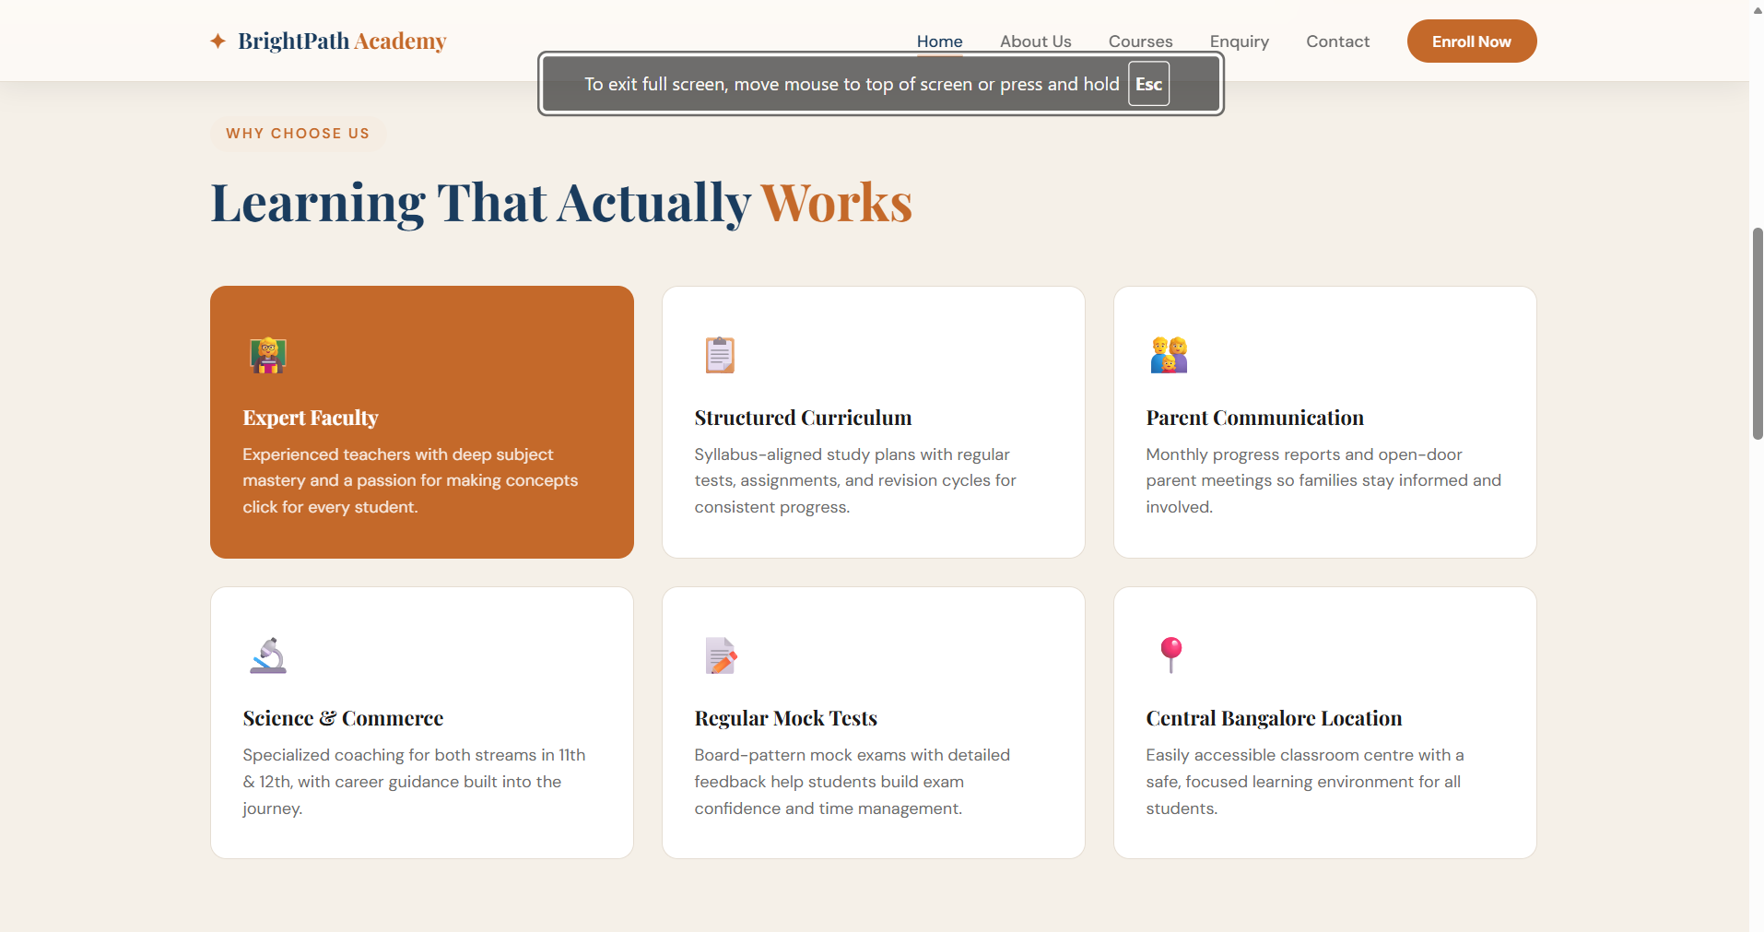Open the Courses nav item

[1140, 41]
